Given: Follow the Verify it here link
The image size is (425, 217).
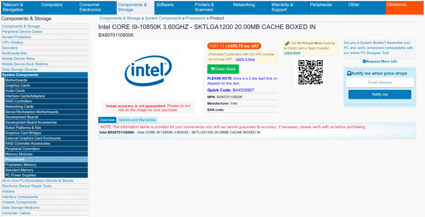Looking at the screenshot, I should [245, 59].
